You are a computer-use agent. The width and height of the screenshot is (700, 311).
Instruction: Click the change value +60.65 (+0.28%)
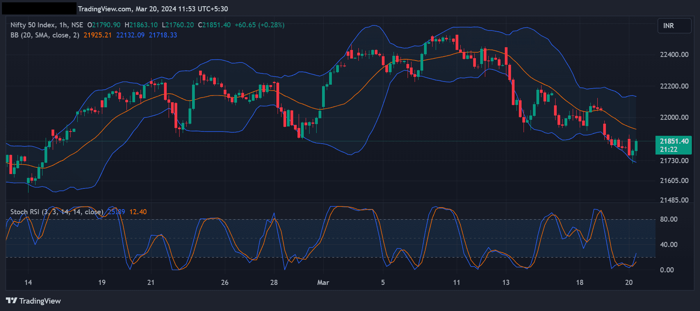(260, 25)
